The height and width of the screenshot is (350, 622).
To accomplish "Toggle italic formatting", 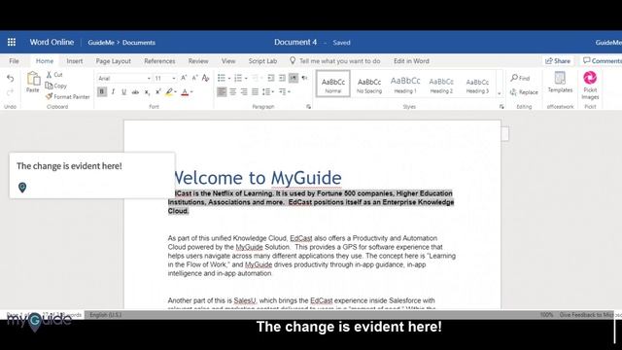I will point(113,92).
